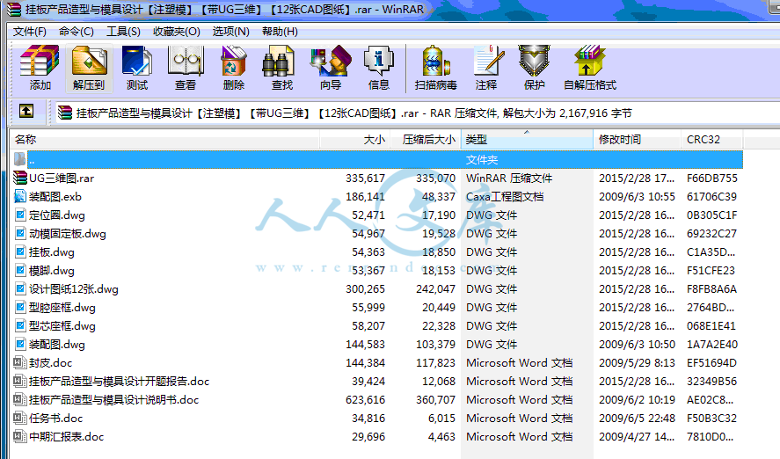Open the 工具(S) menu
Viewport: 780px width, 459px height.
[x=123, y=32]
